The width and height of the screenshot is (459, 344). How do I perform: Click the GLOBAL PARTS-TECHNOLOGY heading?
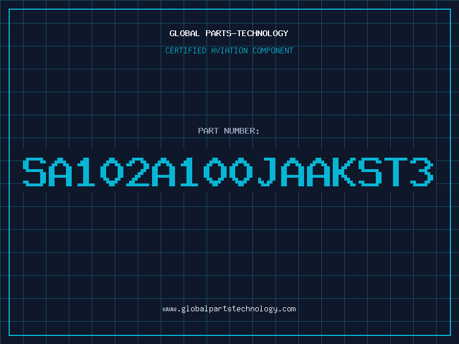tap(229, 33)
